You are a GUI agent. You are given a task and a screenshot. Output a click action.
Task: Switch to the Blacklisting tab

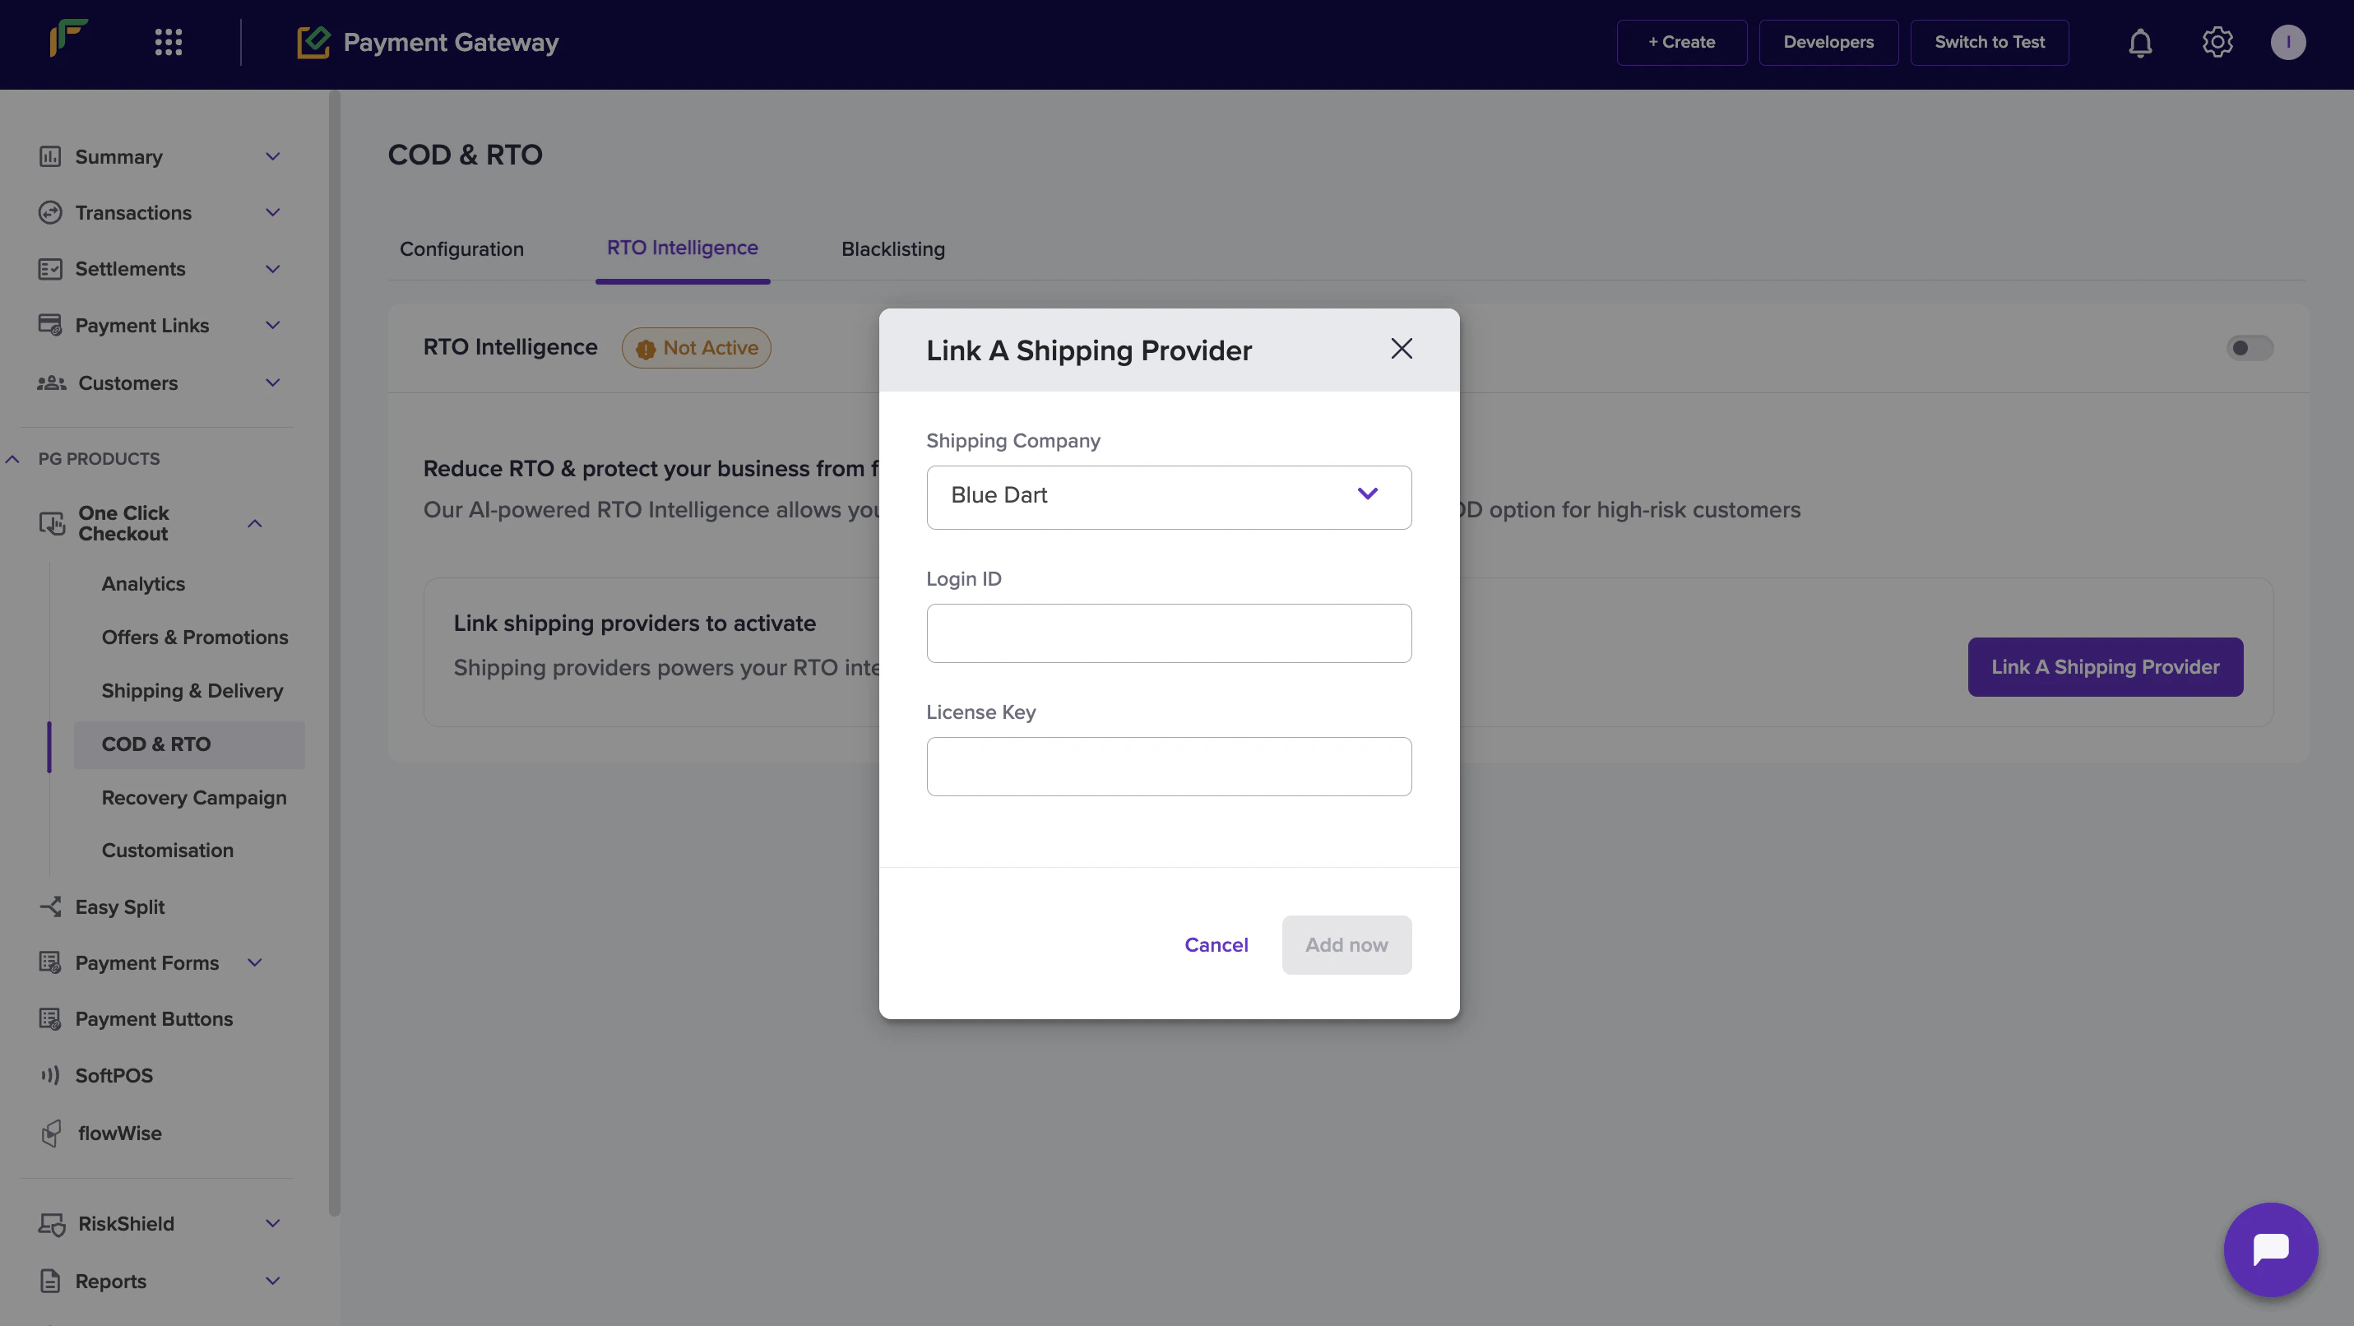tap(892, 249)
